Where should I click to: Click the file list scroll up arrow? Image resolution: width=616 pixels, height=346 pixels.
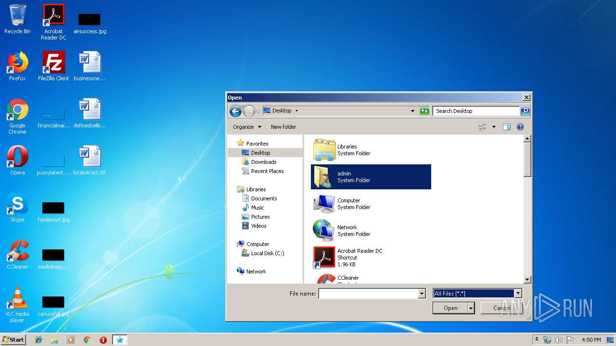[527, 139]
